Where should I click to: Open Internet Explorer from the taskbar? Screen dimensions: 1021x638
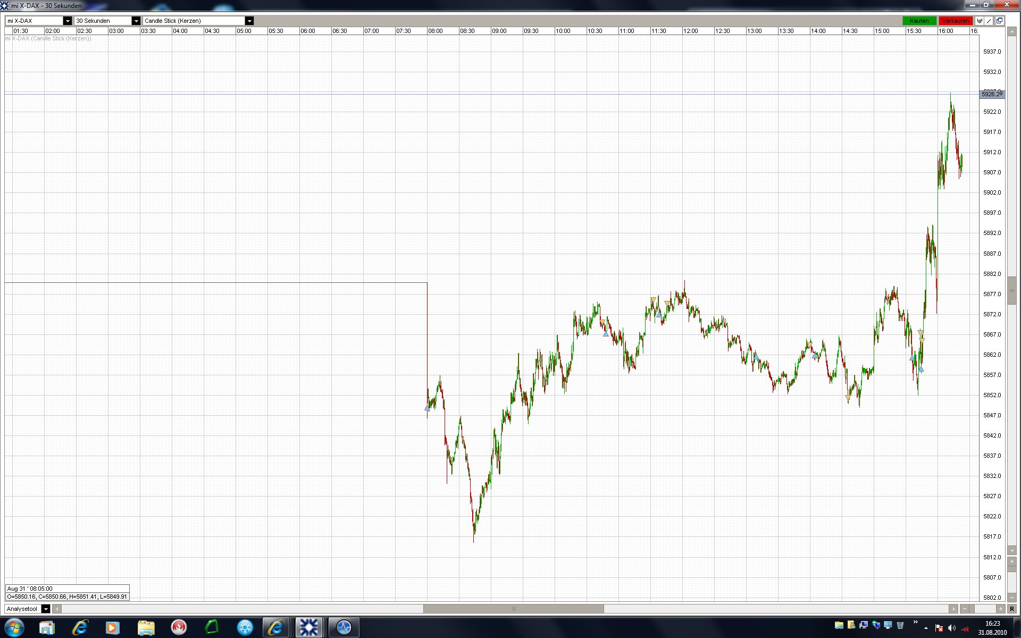point(80,627)
